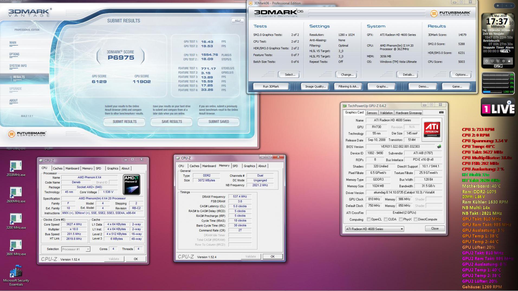
Task: Click the memory usage bar on the CPU meter gadget
Action: tap(492, 92)
